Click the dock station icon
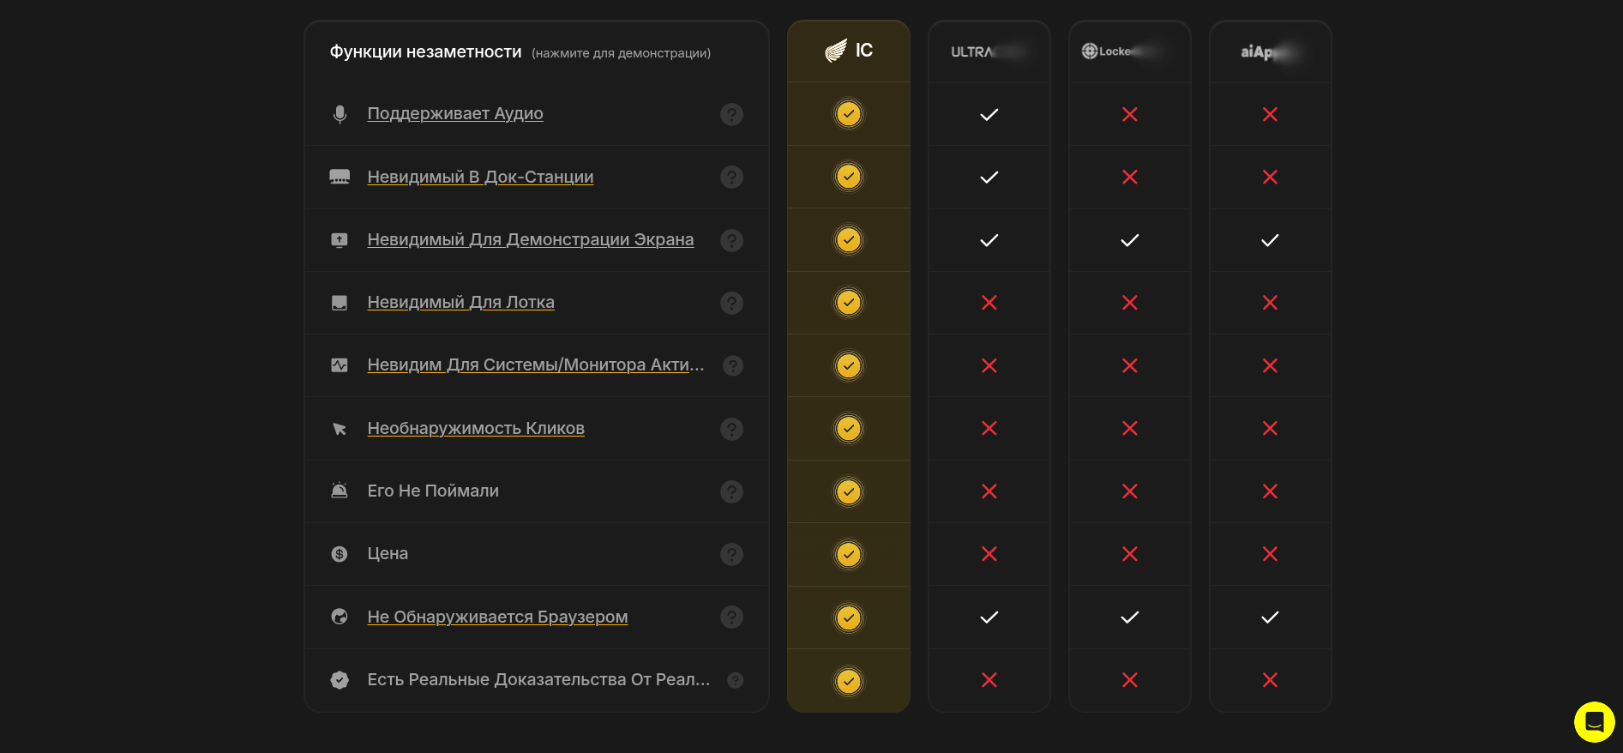 coord(340,177)
